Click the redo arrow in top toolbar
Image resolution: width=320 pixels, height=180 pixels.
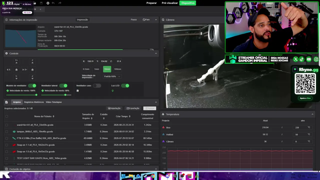(60, 3)
